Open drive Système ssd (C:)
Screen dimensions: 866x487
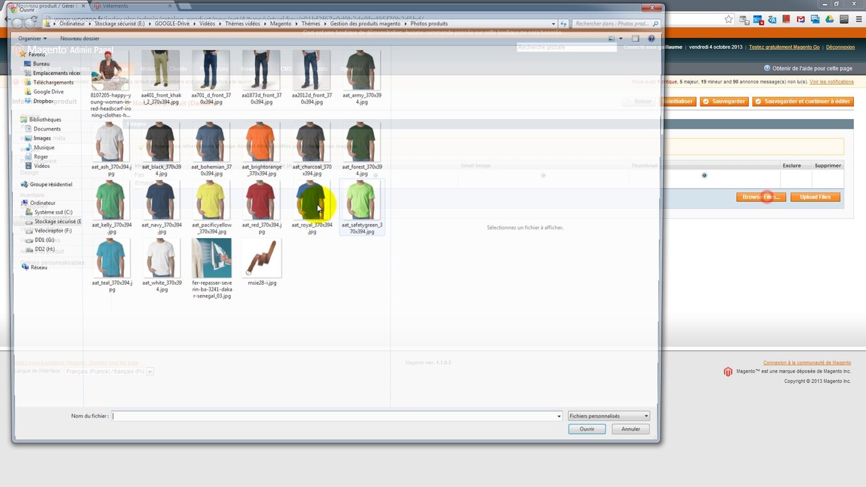pyautogui.click(x=49, y=212)
